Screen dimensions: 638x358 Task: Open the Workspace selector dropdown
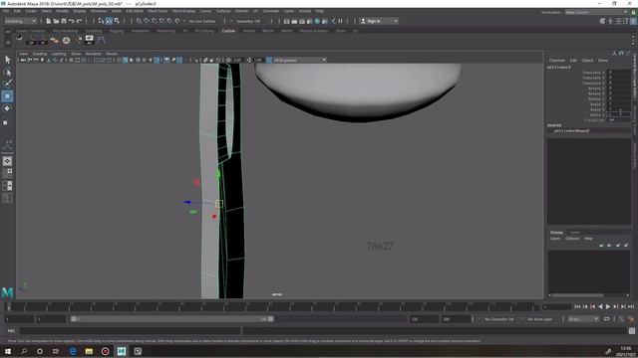tap(596, 12)
